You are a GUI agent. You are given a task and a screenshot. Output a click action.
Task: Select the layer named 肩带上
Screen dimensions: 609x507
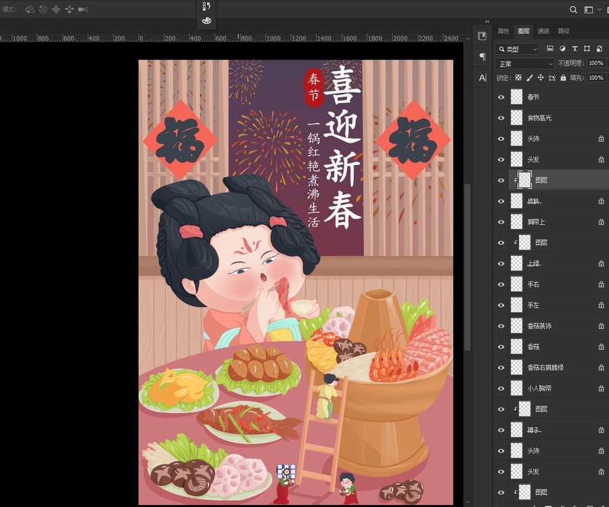point(537,222)
